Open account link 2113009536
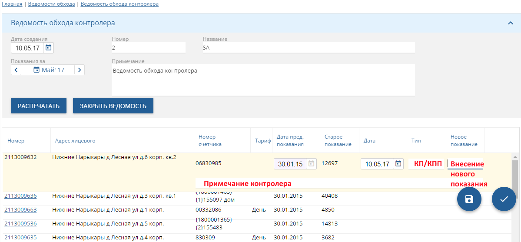Viewport: 521px width, 242px height. click(x=20, y=224)
